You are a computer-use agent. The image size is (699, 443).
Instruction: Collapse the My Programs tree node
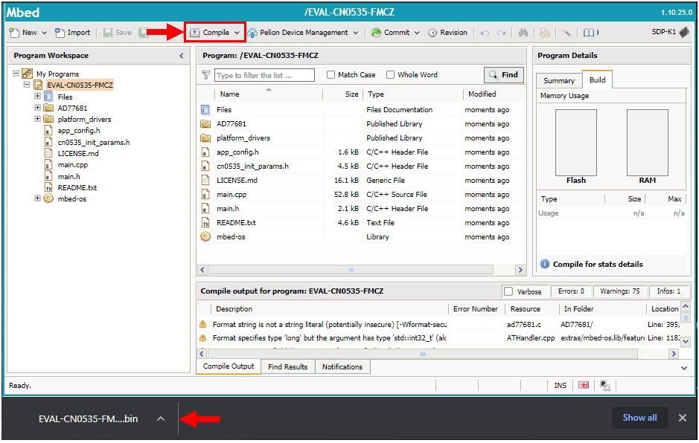[16, 74]
